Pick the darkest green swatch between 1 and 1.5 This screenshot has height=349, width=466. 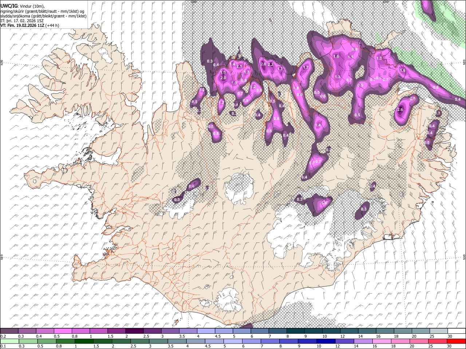[84, 341]
